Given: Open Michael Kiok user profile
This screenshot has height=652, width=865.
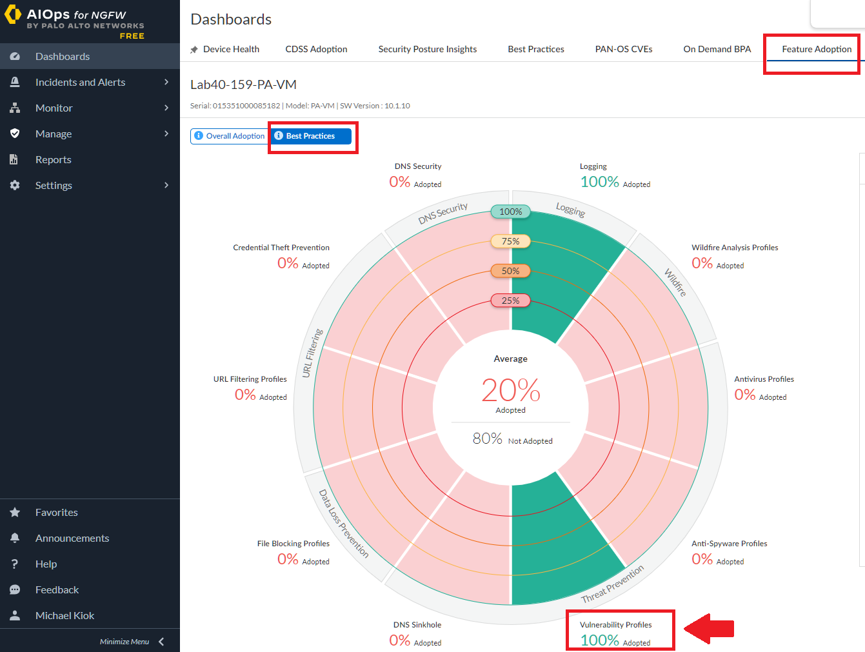Looking at the screenshot, I should 65,616.
